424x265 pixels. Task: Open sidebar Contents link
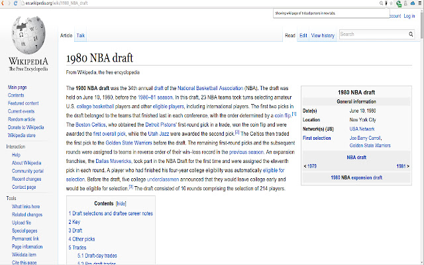click(x=16, y=95)
